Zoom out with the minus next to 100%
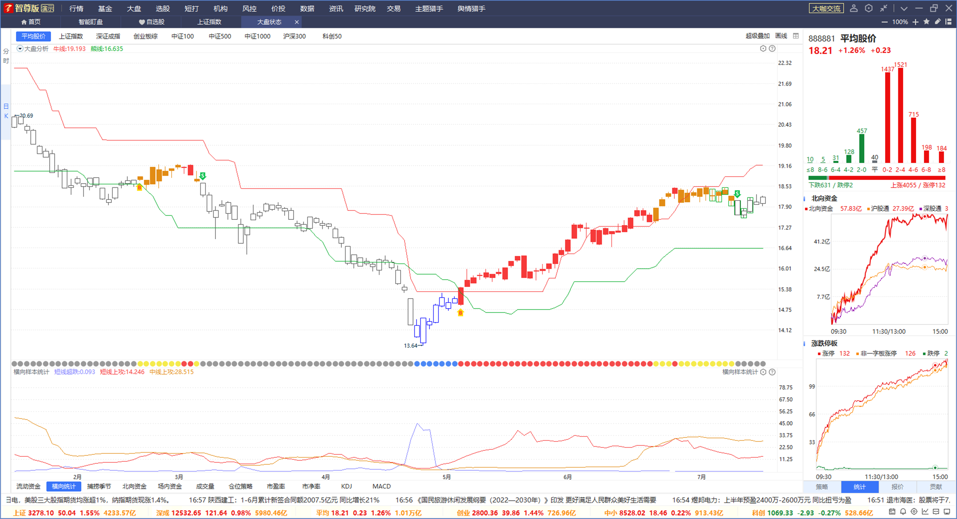Viewport: 957px width, 519px height. coord(885,22)
